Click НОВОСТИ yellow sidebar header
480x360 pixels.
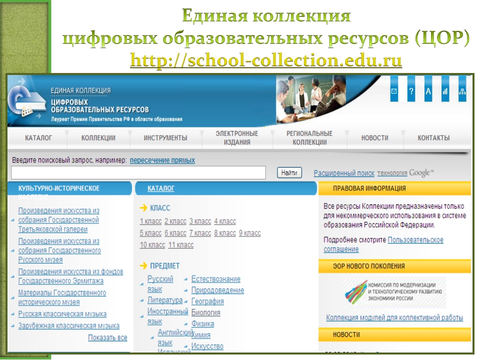coord(394,335)
